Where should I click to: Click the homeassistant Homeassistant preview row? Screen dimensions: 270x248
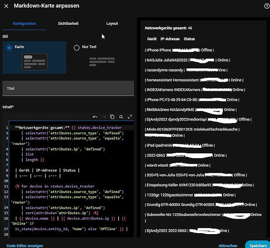pyautogui.click(x=194, y=80)
